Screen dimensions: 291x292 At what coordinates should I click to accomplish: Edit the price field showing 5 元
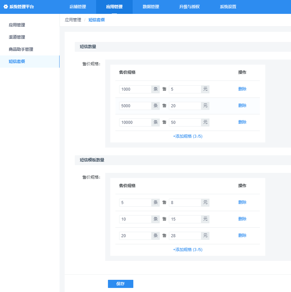pos(185,89)
